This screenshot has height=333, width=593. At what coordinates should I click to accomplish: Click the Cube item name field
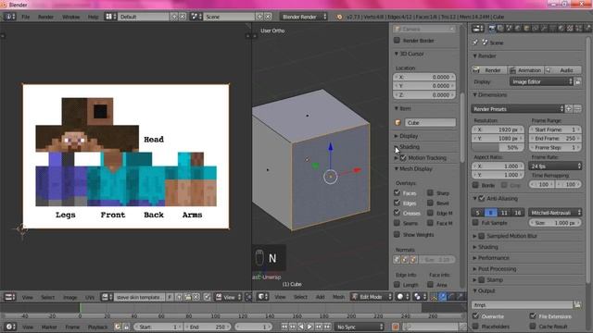pyautogui.click(x=430, y=122)
